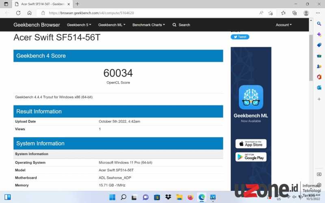This screenshot has width=325, height=203.
Task: Click the sidebar hide panel icon
Action: [319, 174]
